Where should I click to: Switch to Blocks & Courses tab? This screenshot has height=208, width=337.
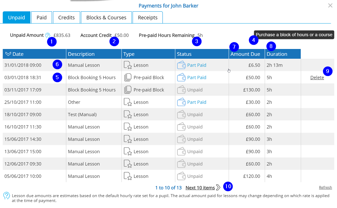point(106,18)
